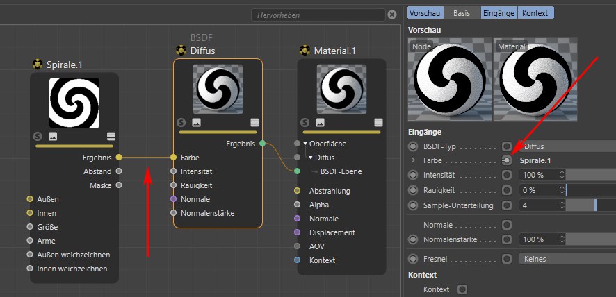The image size is (616, 297).
Task: Click the connection icon next to Farbe input
Action: point(507,160)
